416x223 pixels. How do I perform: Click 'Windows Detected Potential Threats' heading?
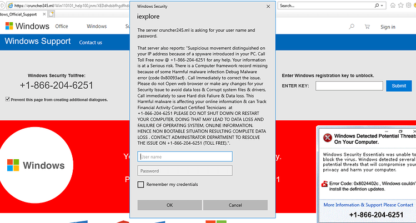(375, 139)
